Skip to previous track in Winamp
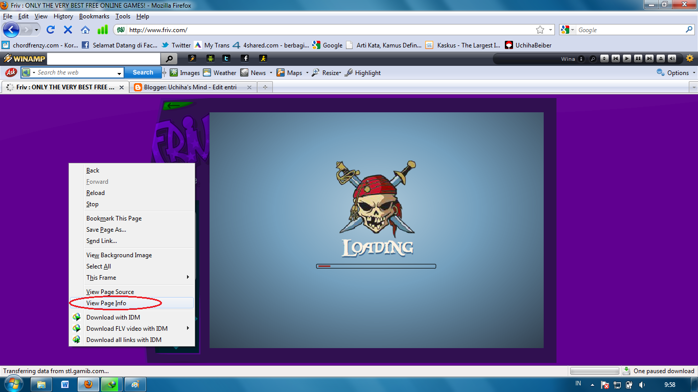The image size is (698, 392). [616, 59]
